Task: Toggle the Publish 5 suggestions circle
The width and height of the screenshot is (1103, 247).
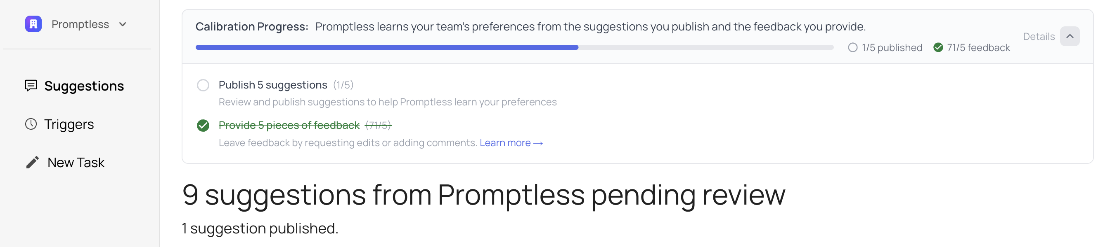Action: coord(203,85)
